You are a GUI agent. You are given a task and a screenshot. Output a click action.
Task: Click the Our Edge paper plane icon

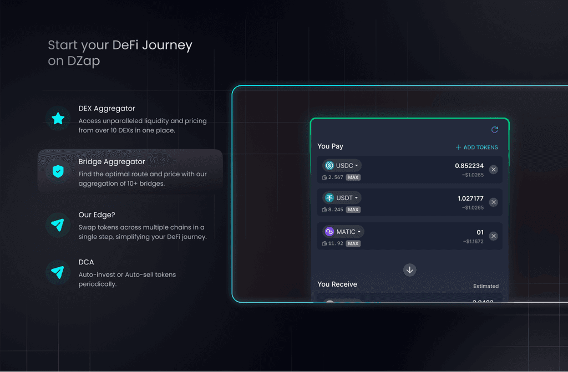pos(58,225)
